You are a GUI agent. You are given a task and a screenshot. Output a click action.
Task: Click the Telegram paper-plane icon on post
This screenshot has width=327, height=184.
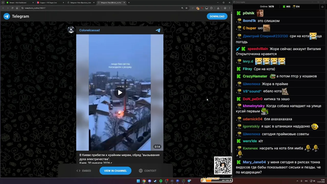[x=158, y=30]
